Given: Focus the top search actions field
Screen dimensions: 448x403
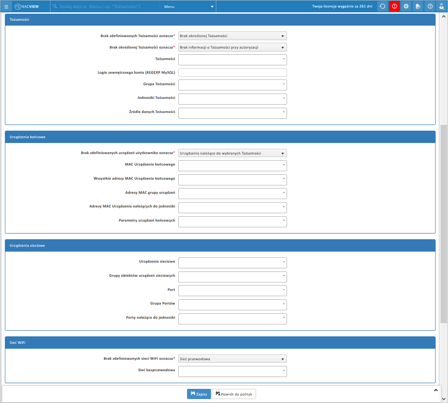Looking at the screenshot, I should coord(106,7).
